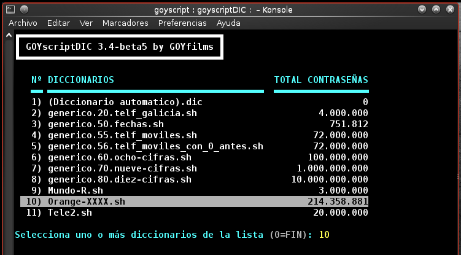
Task: Open the Editar menu
Action: [x=58, y=23]
